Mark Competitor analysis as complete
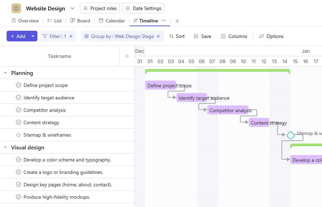Viewport: 322px width, 207px height. pos(19,110)
